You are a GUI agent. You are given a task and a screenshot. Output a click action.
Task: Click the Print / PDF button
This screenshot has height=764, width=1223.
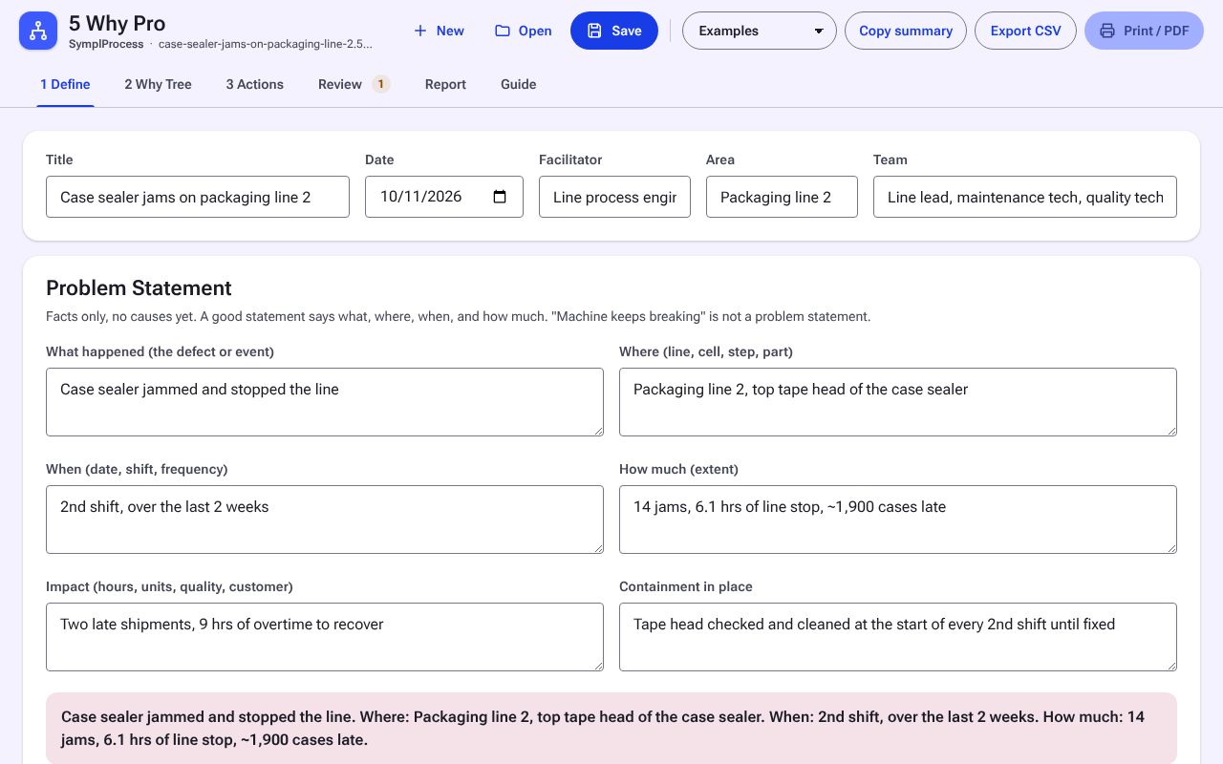coord(1144,31)
